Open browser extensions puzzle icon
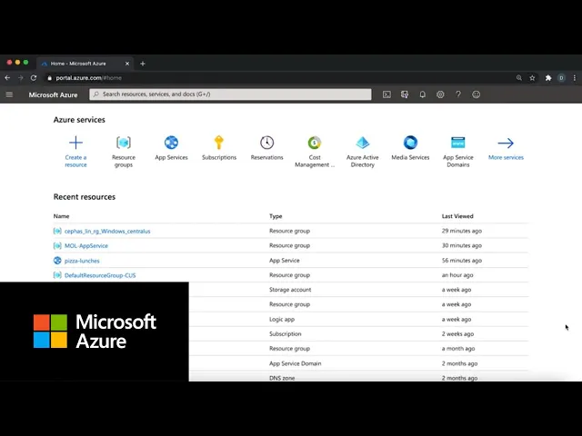Screen dimensions: 582x436 pyautogui.click(x=548, y=78)
